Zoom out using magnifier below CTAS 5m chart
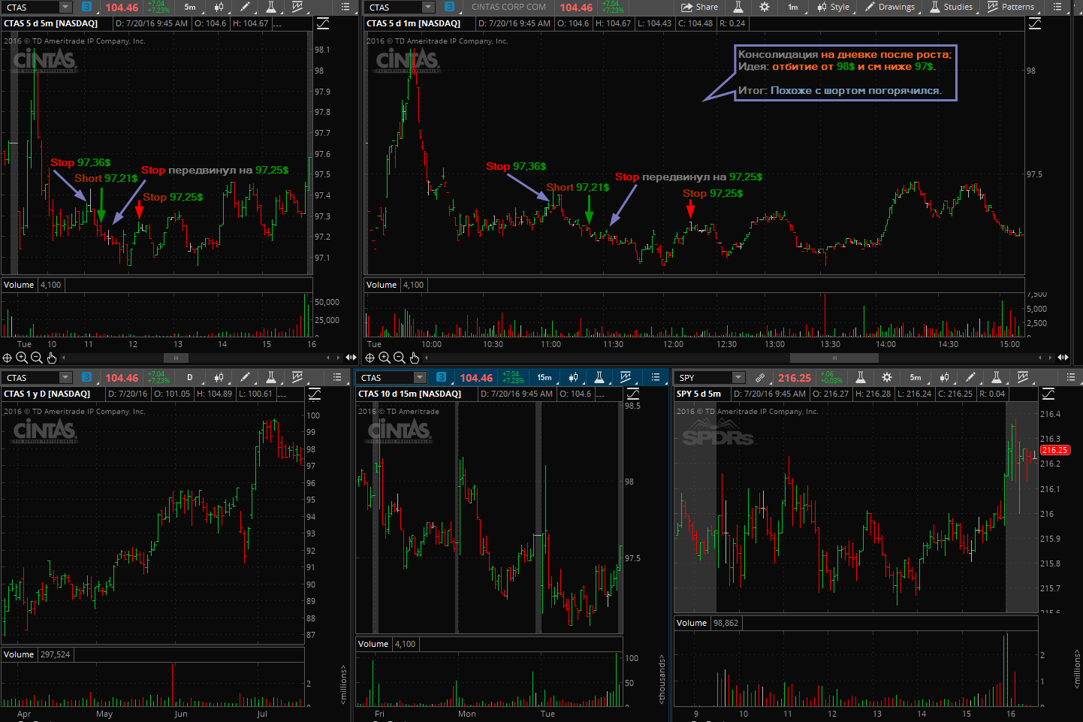 (36, 358)
